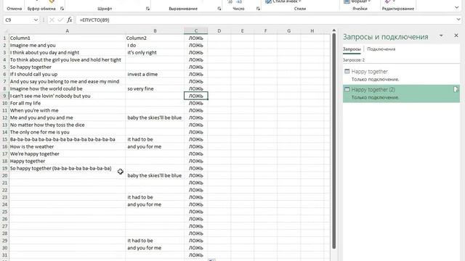Click cell 'So happy together' in row 5
Image resolution: width=465 pixels, height=261 pixels.
68,67
